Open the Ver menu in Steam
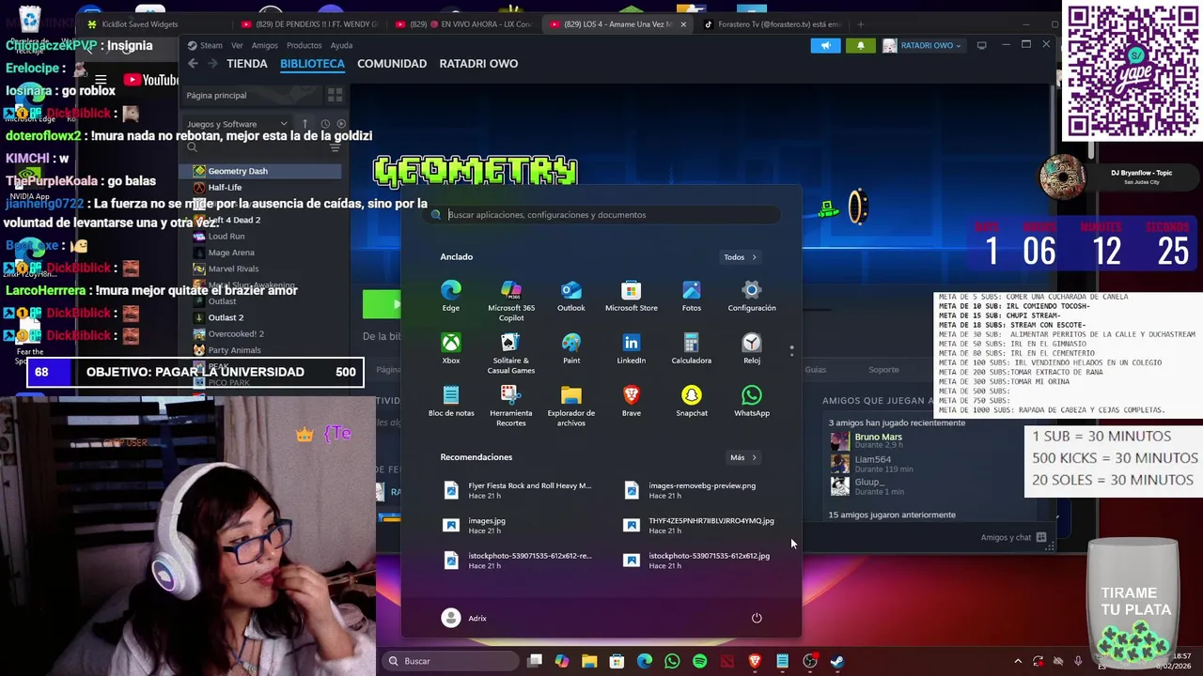The image size is (1203, 676). click(x=237, y=45)
